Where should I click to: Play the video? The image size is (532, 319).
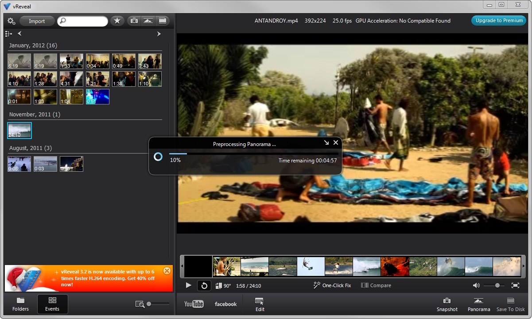pyautogui.click(x=188, y=285)
